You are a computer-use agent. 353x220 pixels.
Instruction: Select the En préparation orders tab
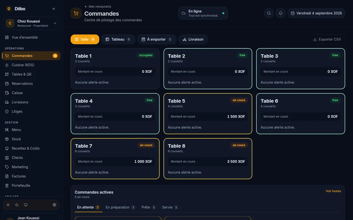pyautogui.click(x=121, y=207)
